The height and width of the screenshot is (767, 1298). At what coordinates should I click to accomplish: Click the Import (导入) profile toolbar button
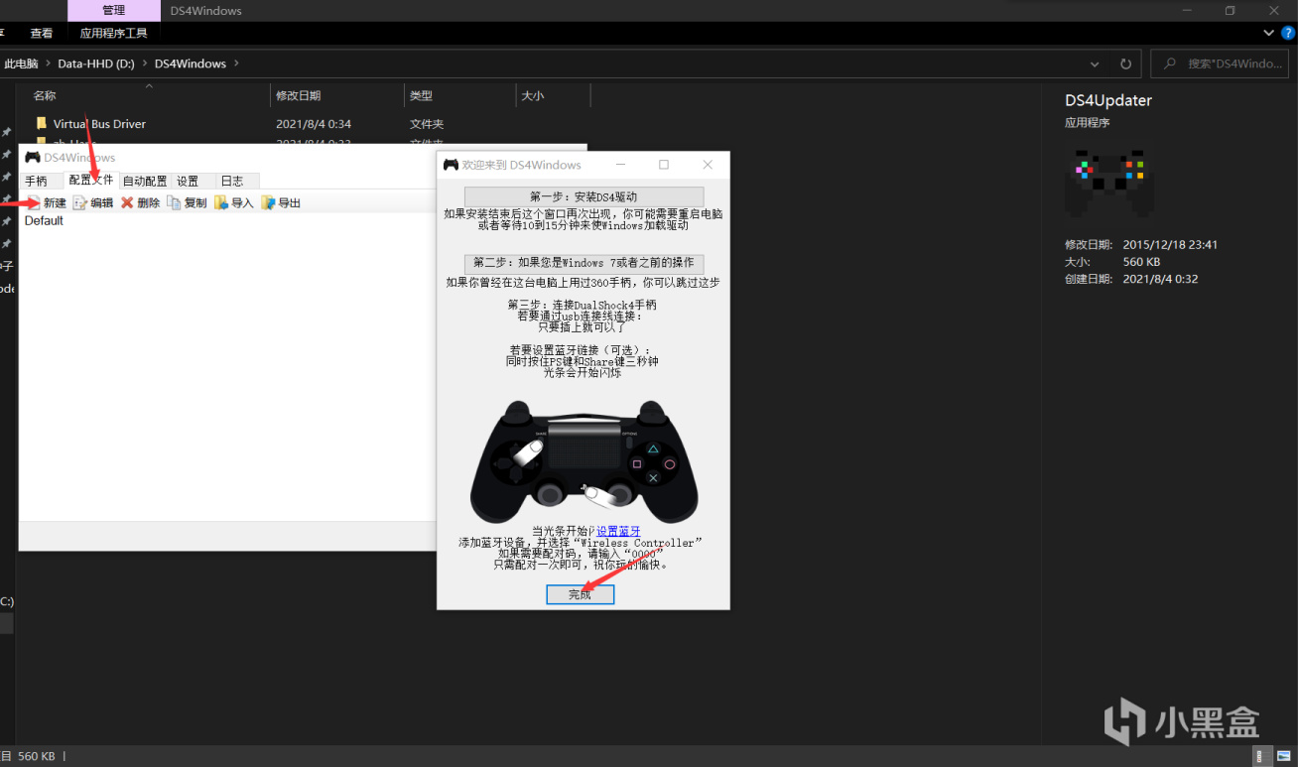coord(234,203)
